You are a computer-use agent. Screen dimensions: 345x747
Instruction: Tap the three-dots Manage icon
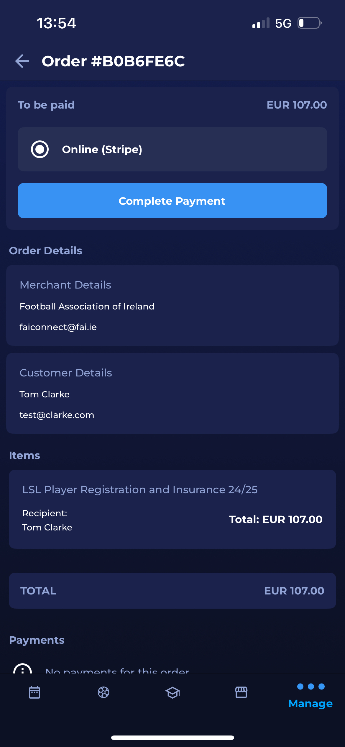coord(311,687)
